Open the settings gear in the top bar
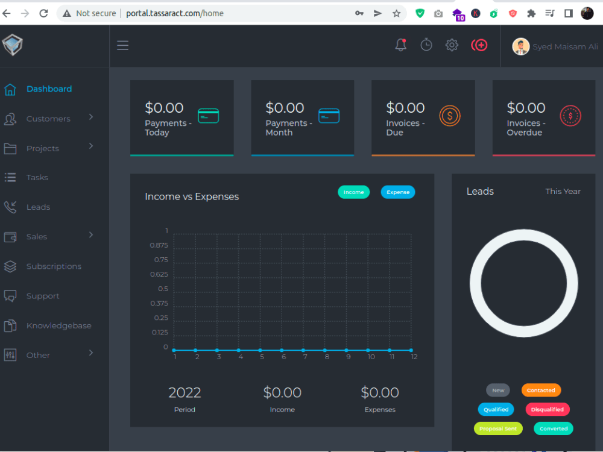603x452 pixels. [452, 45]
